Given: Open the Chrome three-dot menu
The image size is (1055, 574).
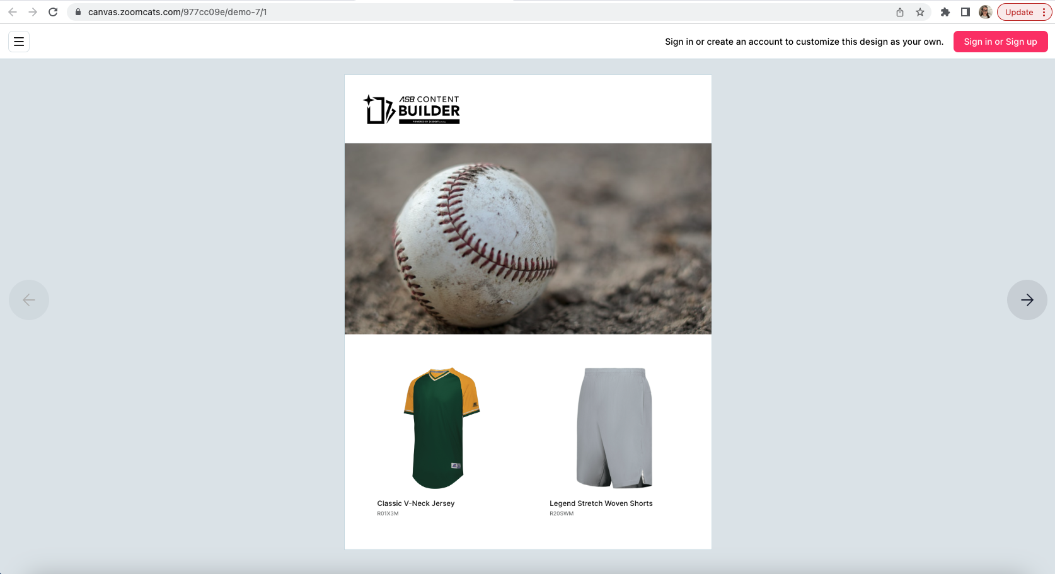Looking at the screenshot, I should (x=1044, y=12).
